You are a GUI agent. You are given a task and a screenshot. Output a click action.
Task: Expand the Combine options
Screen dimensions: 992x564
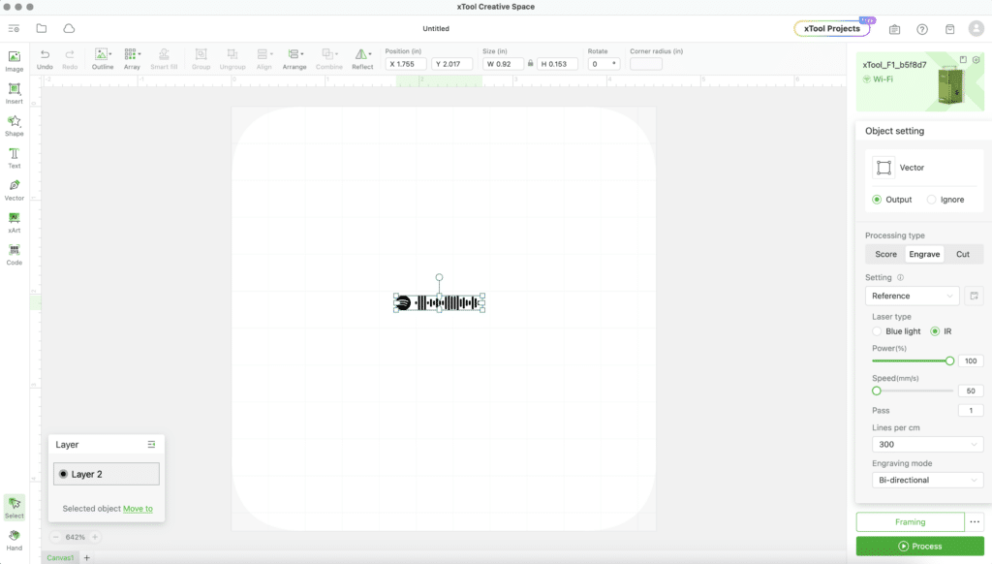(336, 54)
